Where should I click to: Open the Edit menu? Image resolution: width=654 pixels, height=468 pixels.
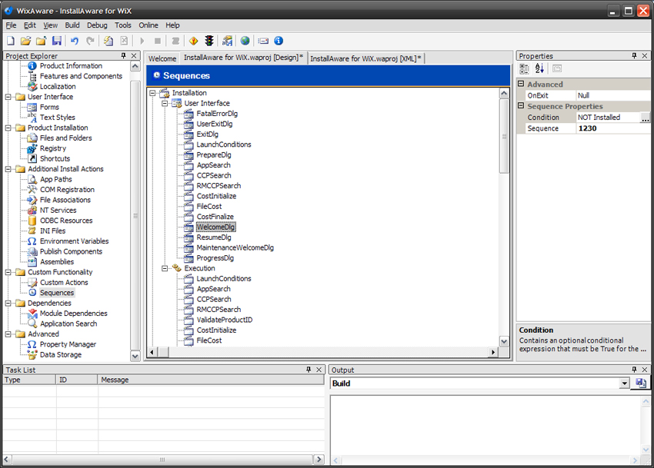click(x=29, y=25)
